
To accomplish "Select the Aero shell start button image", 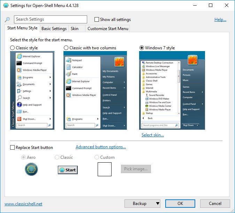I will (31, 169).
